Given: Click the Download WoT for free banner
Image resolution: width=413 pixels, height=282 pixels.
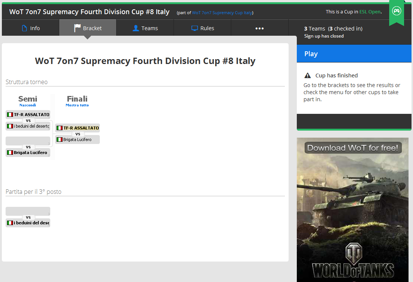Looking at the screenshot, I should click(x=352, y=148).
